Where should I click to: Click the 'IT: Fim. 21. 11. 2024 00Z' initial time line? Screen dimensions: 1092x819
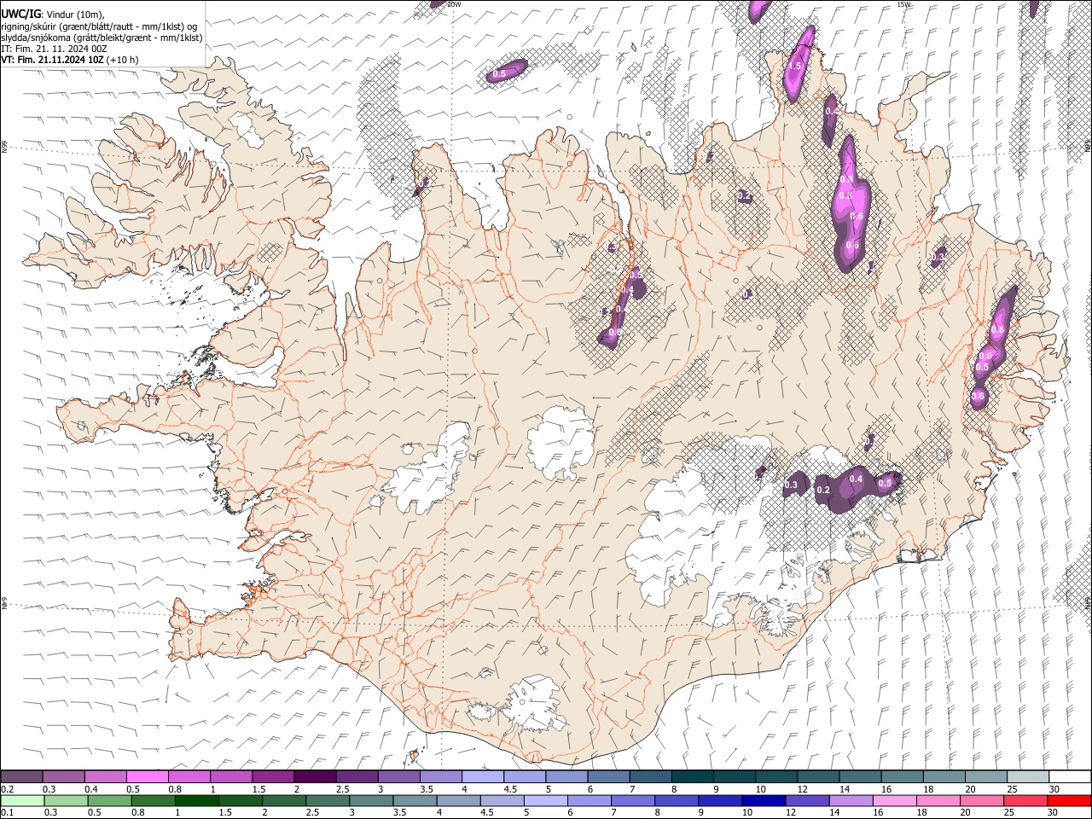tap(54, 49)
